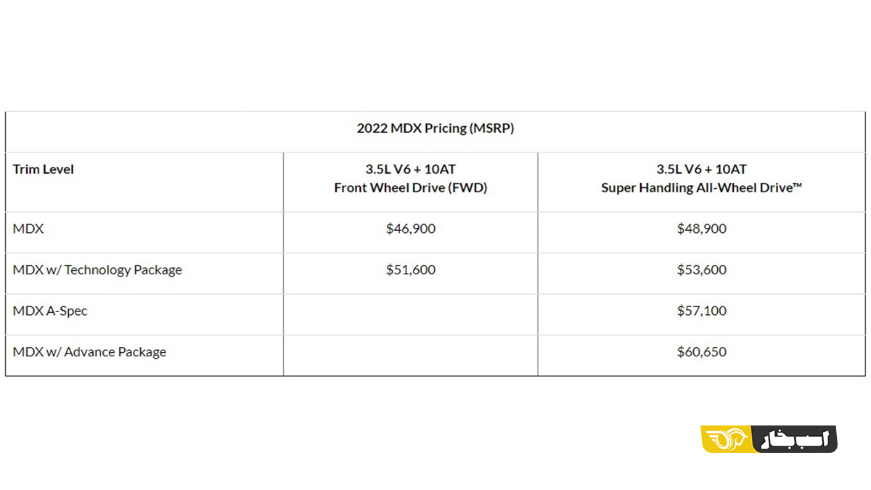
Task: Click the empty FWD cell for A-Spec
Action: (x=411, y=314)
